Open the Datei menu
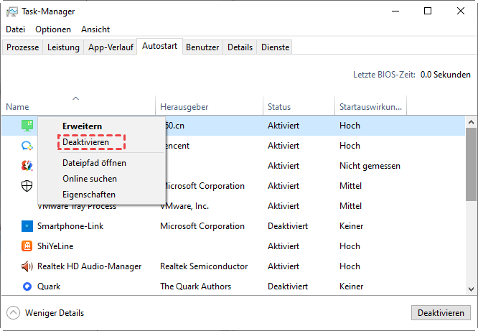Image resolution: width=478 pixels, height=331 pixels. [15, 29]
